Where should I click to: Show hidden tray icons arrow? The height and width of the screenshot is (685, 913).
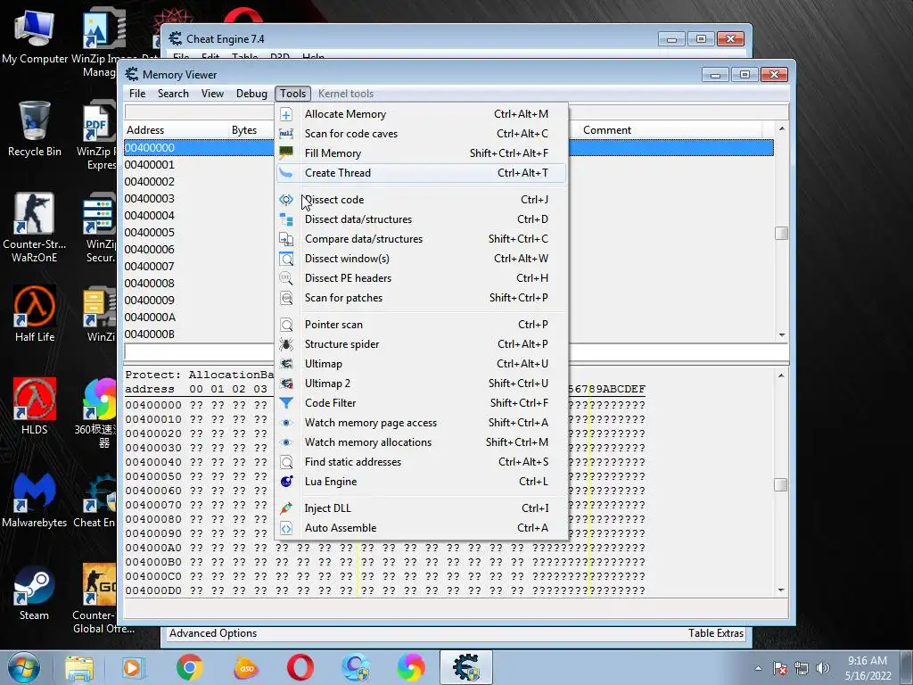click(758, 668)
